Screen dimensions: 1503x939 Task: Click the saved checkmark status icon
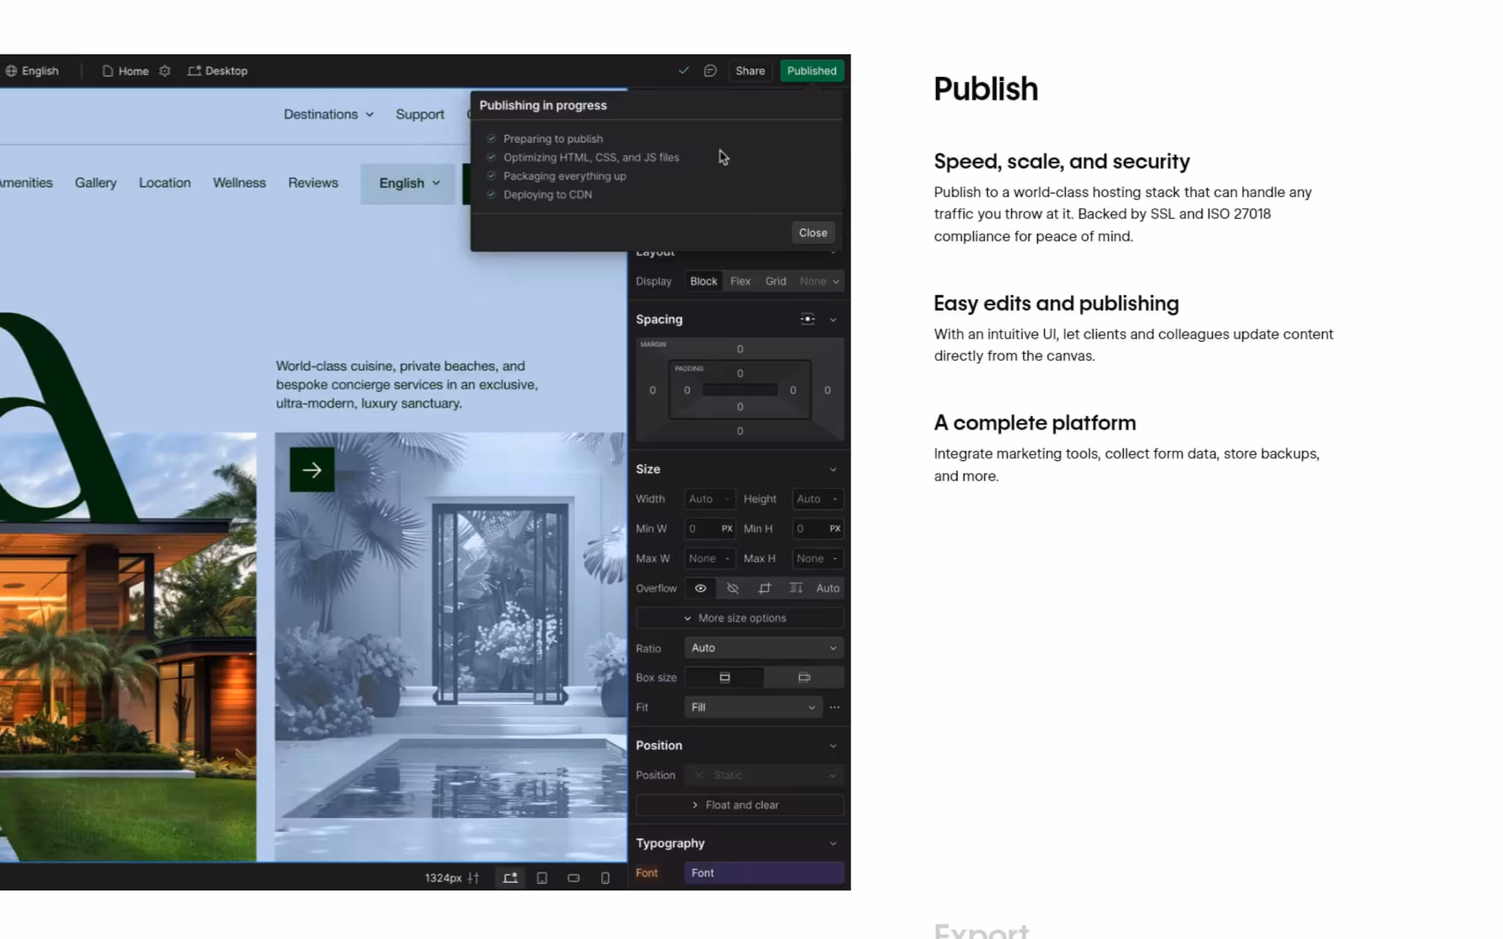[x=683, y=71]
